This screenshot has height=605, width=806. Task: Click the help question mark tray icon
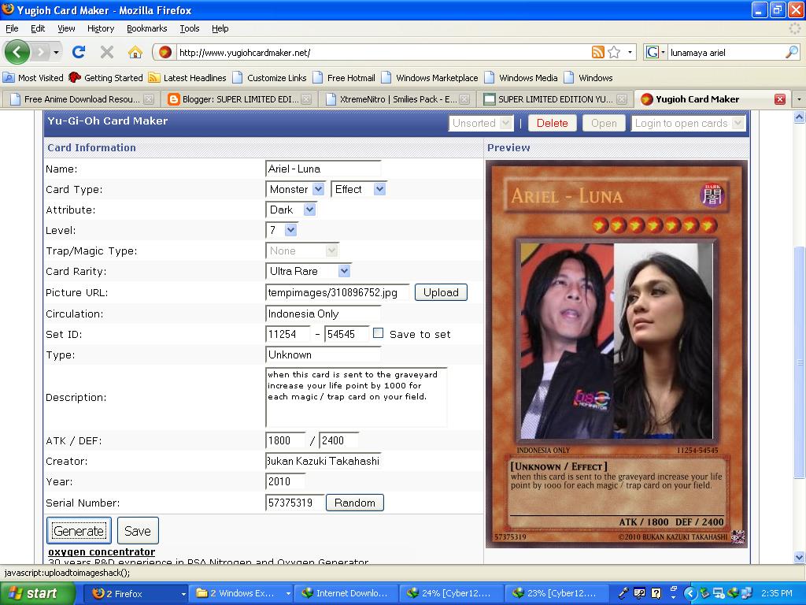coord(656,593)
